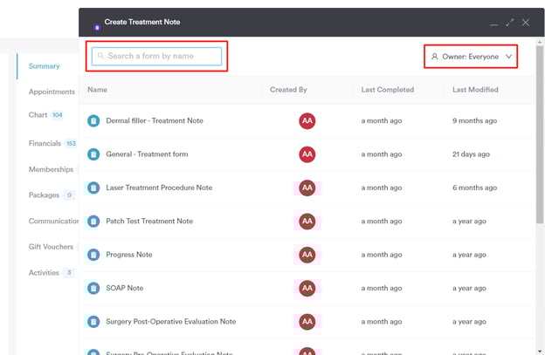Open the Summary sidebar tab
The width and height of the screenshot is (545, 355).
pyautogui.click(x=45, y=66)
